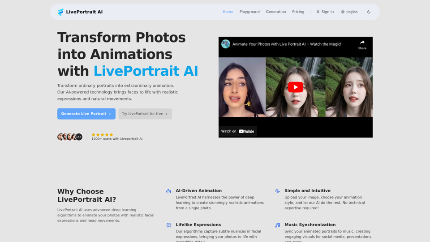This screenshot has height=242, width=430.
Task: Open the Generation page
Action: tap(275, 12)
